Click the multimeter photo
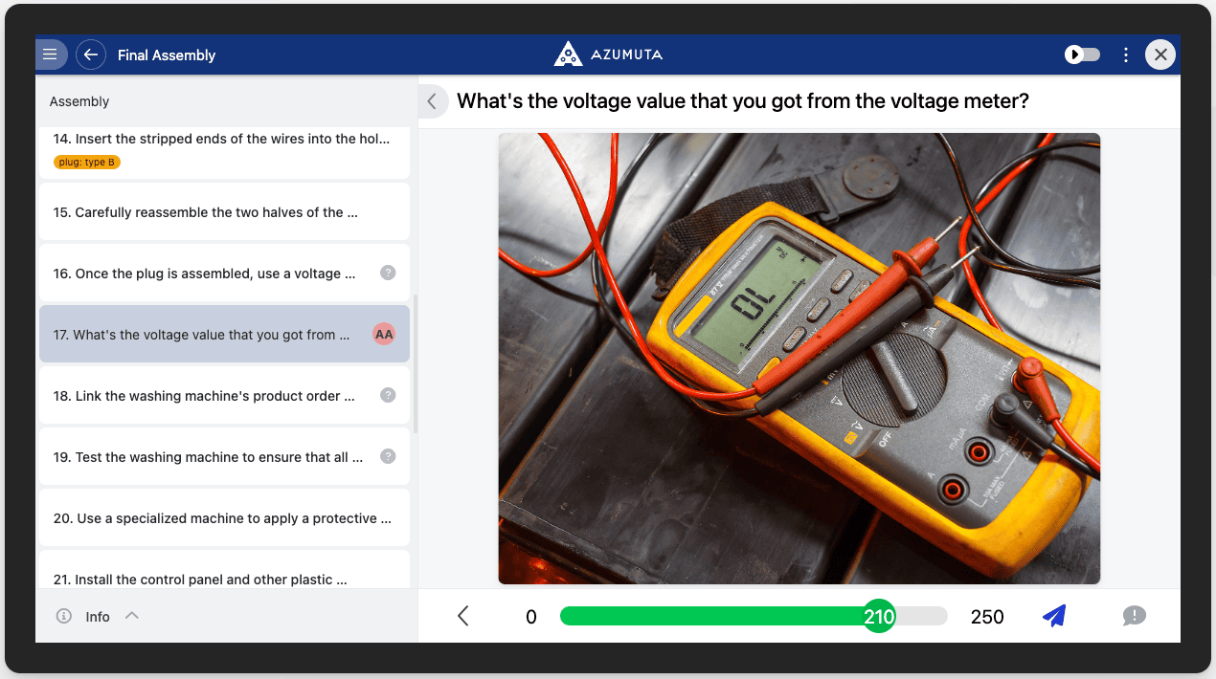Screen dimensions: 1216x679 799,358
